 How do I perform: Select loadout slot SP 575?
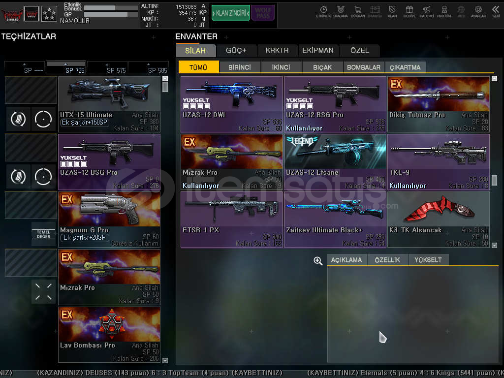point(107,67)
